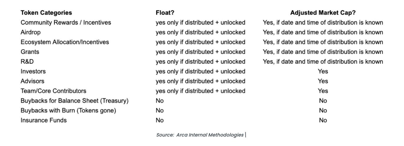Select the Insurance Funds row label
This screenshot has height=146, width=404.
click(44, 120)
